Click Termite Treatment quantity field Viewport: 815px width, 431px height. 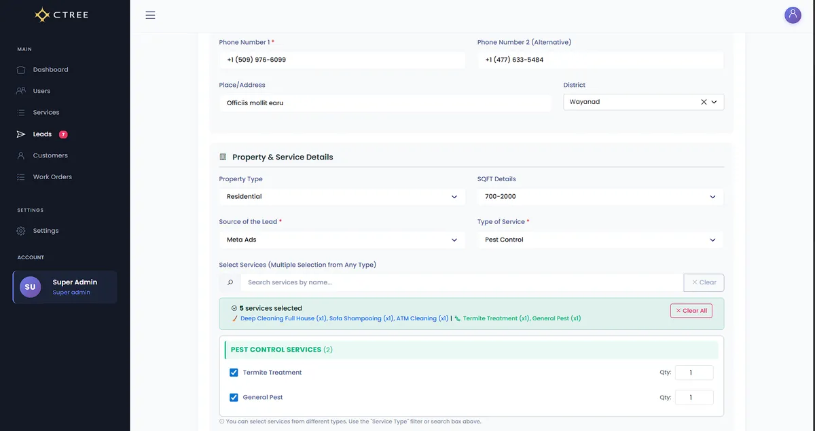[694, 373]
